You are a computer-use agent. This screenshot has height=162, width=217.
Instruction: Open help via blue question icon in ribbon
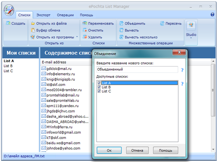[212, 15]
